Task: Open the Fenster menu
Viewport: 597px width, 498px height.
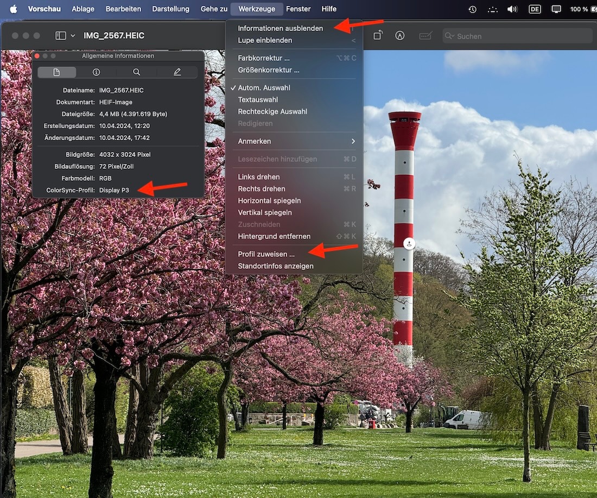Action: (x=298, y=9)
